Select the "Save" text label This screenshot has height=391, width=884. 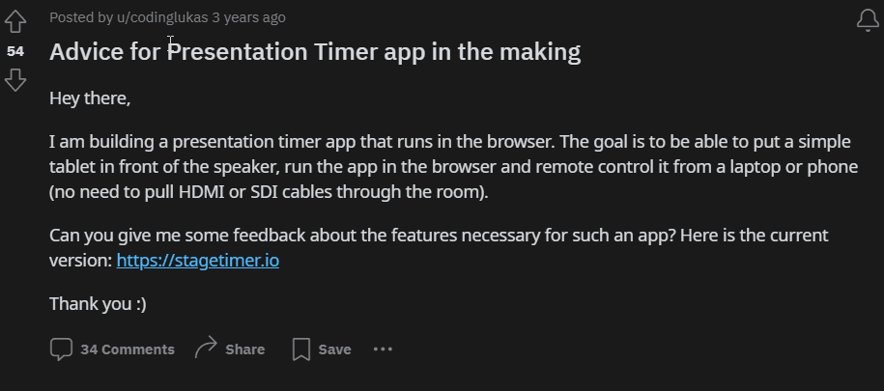(335, 349)
